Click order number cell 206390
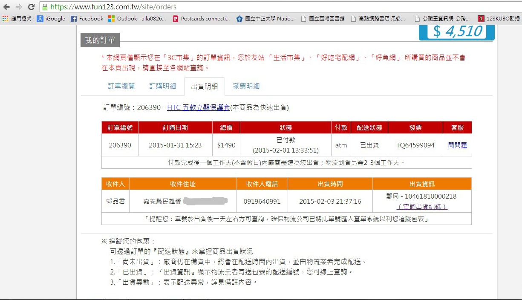The image size is (522, 300). point(120,145)
